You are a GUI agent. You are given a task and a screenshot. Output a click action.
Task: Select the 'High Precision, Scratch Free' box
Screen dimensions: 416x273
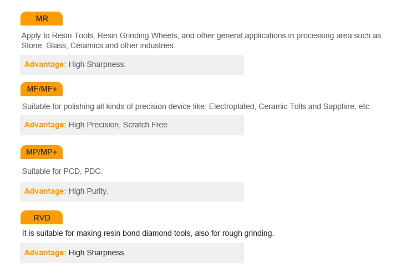pos(132,125)
